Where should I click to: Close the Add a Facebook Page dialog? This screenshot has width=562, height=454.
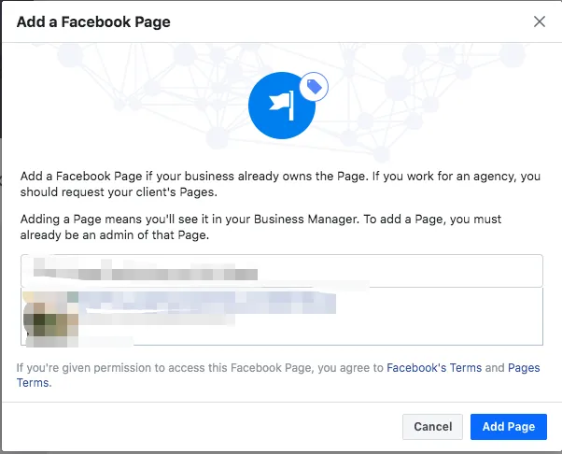539,21
